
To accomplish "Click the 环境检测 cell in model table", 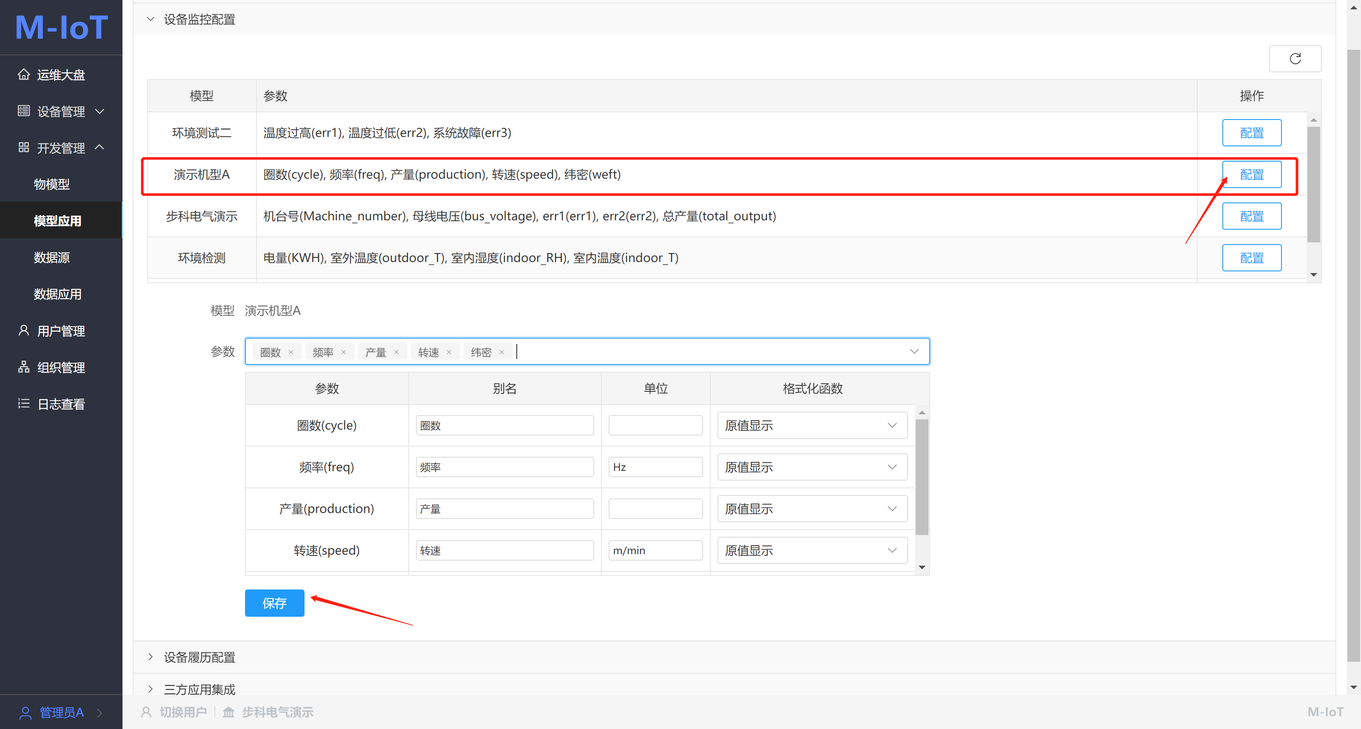I will pos(202,258).
